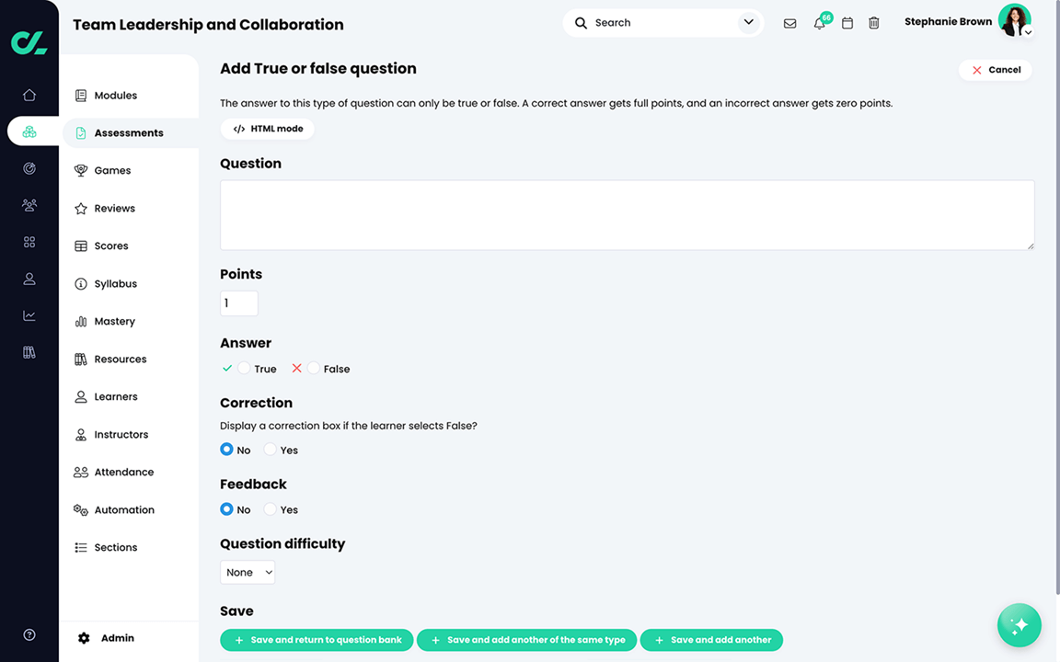1060x662 pixels.
Task: Select True as the answer
Action: tap(244, 369)
